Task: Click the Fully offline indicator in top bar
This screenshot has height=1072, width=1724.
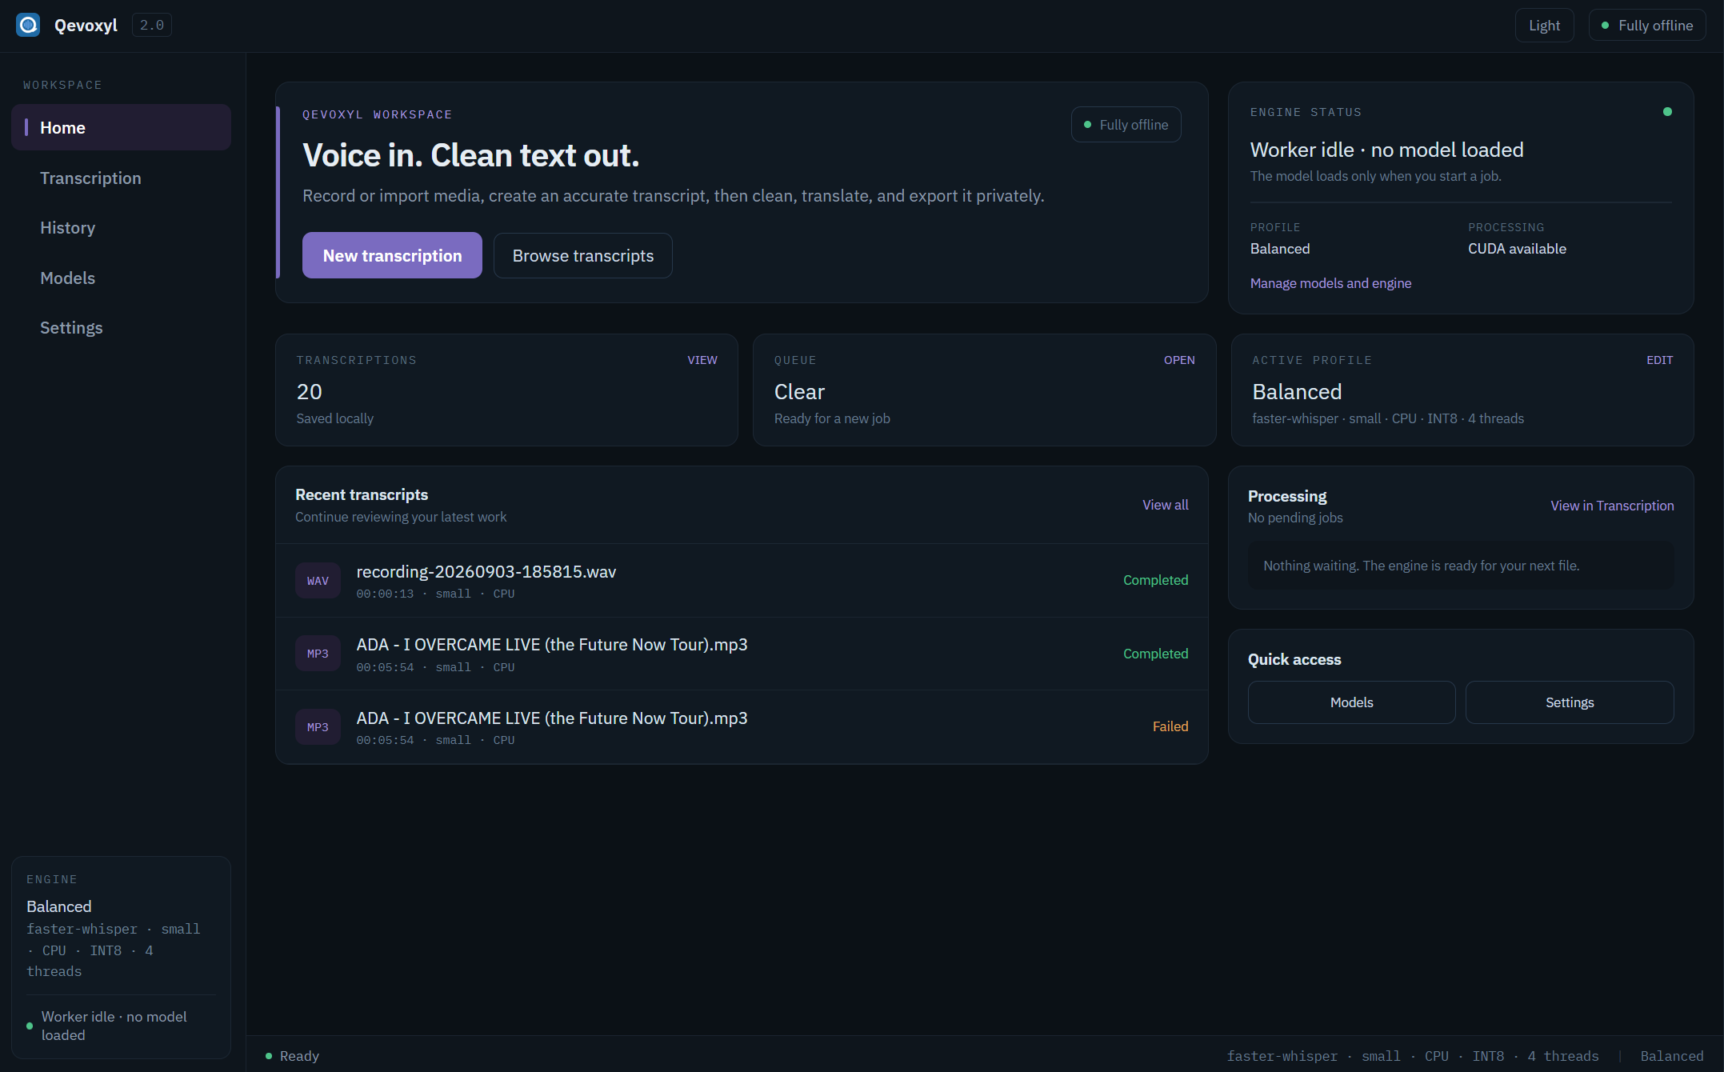Action: coord(1647,26)
